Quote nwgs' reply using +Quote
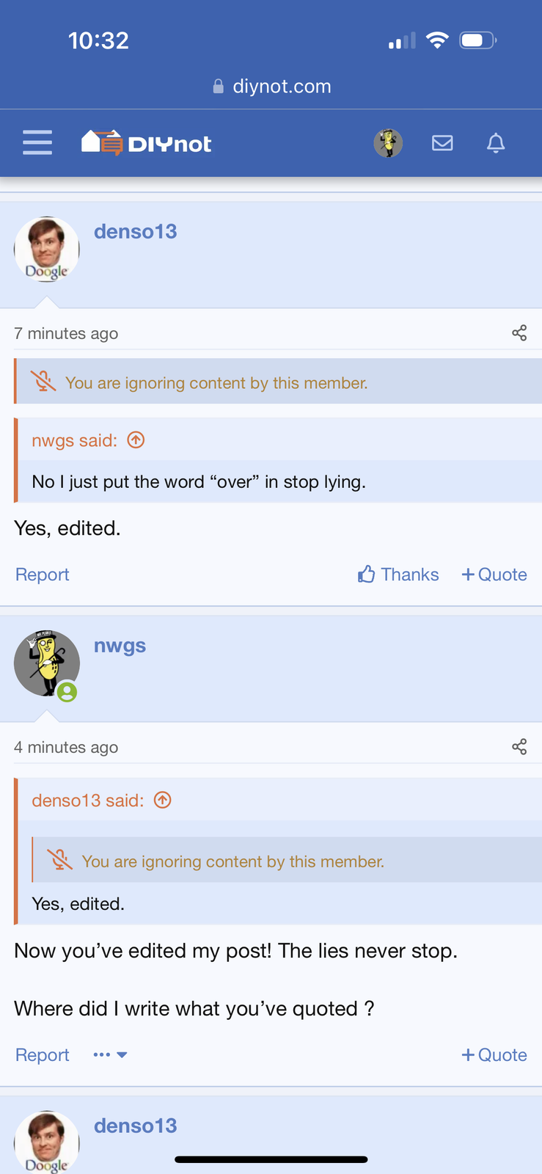 (x=494, y=1054)
